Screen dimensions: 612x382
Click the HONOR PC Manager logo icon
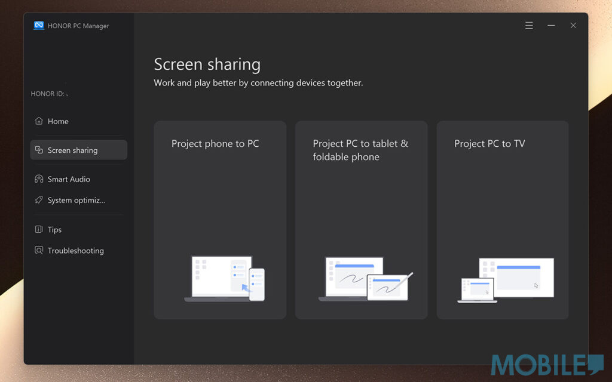tap(39, 26)
